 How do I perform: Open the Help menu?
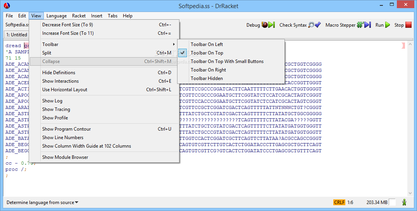[128, 15]
